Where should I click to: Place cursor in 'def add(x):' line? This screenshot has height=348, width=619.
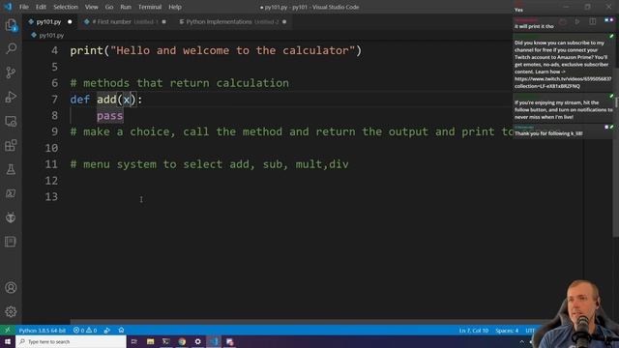(105, 100)
